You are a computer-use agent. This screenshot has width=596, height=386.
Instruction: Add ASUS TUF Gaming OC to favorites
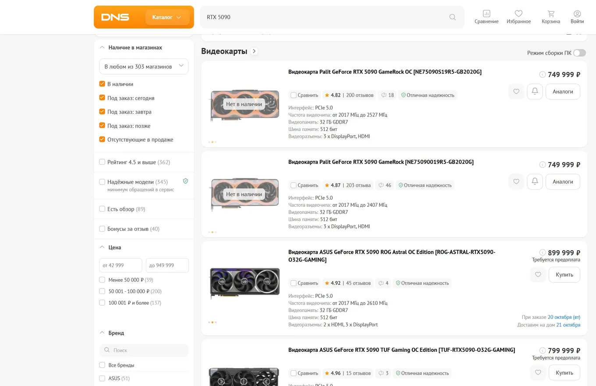538,372
